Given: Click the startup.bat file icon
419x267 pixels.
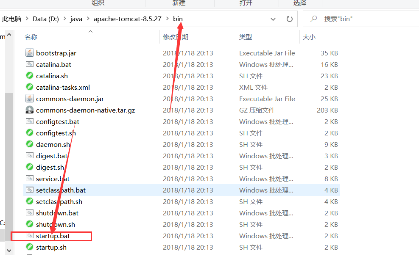Looking at the screenshot, I should click(30, 236).
